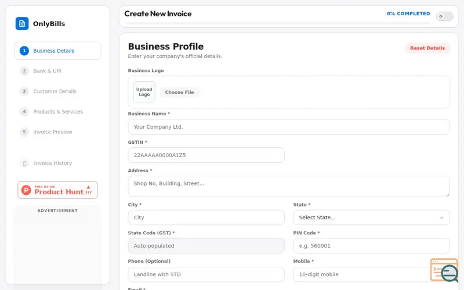This screenshot has width=464, height=290.
Task: Open Invoice History
Action: point(57,163)
